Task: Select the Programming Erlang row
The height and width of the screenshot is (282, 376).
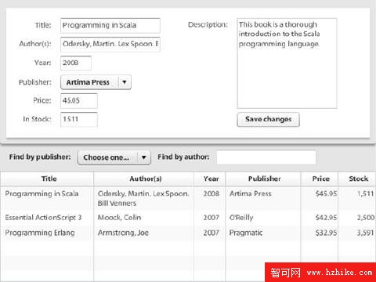Action: click(x=188, y=233)
